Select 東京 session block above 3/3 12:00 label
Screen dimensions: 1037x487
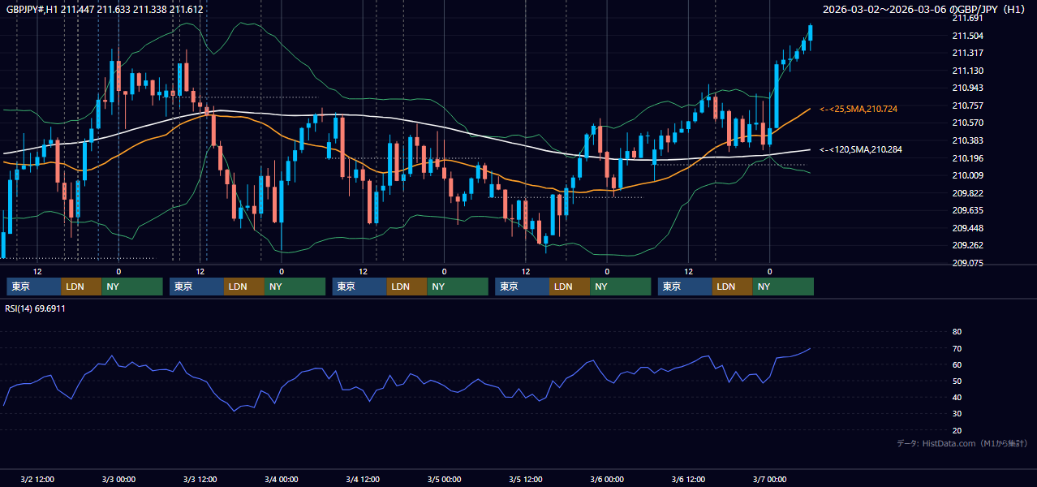(197, 287)
